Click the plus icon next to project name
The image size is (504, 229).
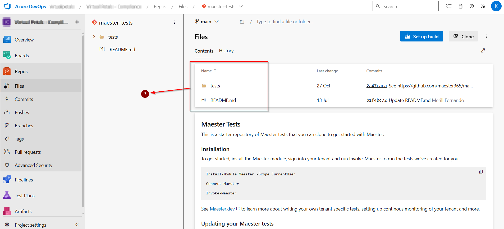77,22
